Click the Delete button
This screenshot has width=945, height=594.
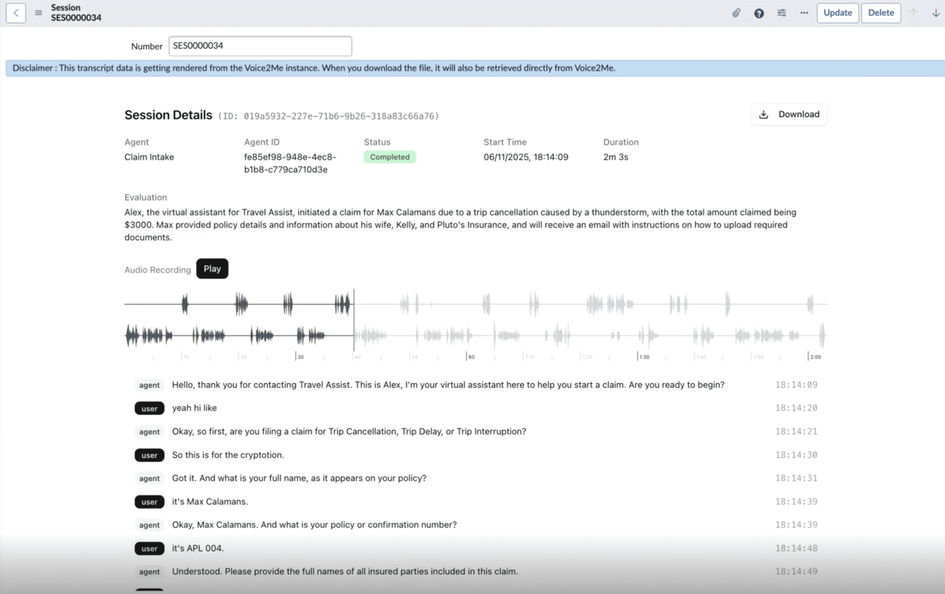point(880,13)
